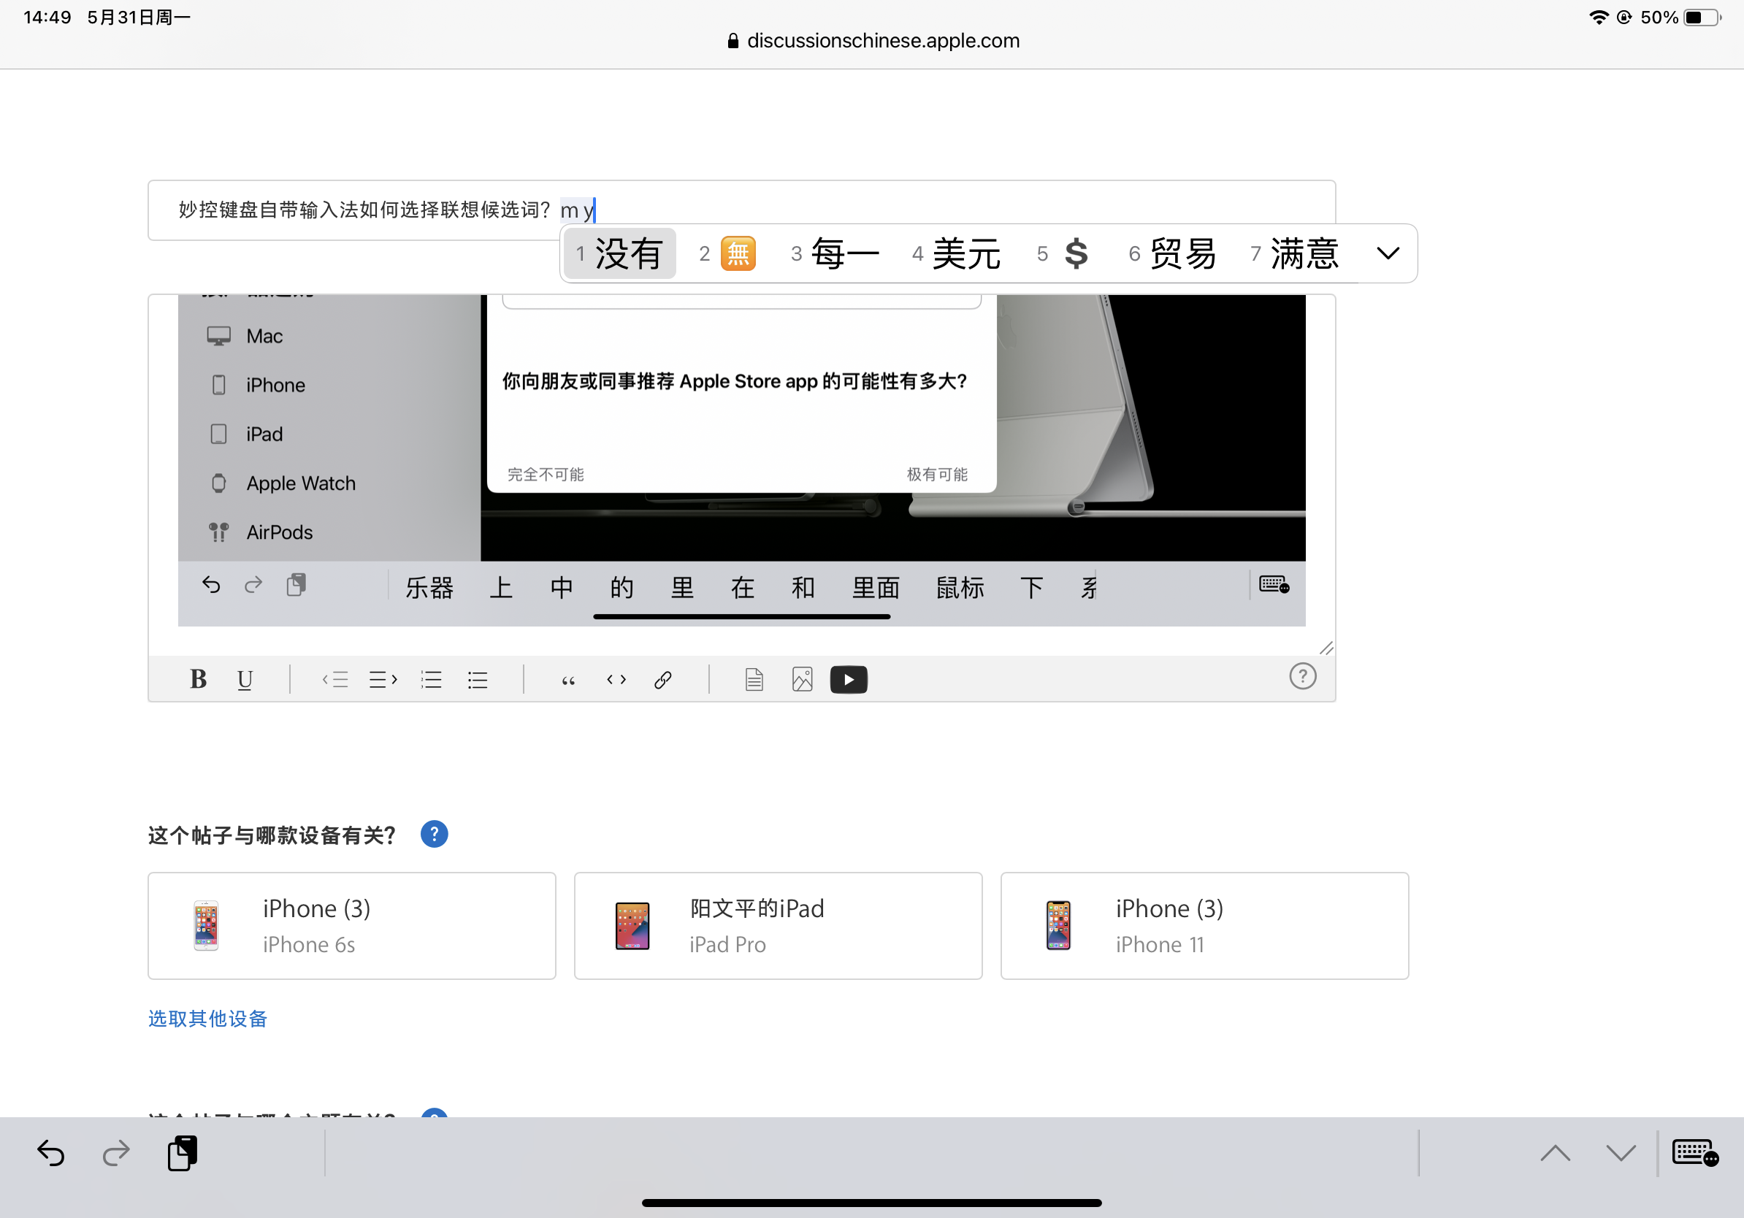
Task: Insert a bulleted list
Action: 478,679
